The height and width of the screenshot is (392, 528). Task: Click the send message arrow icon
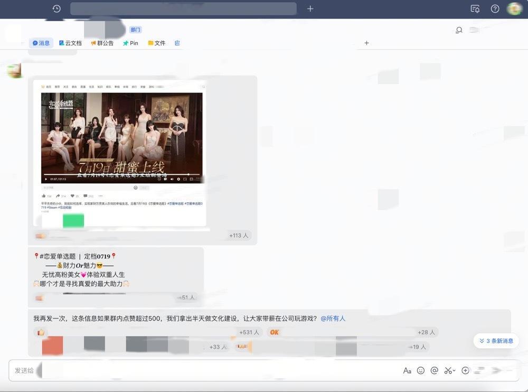(x=496, y=370)
